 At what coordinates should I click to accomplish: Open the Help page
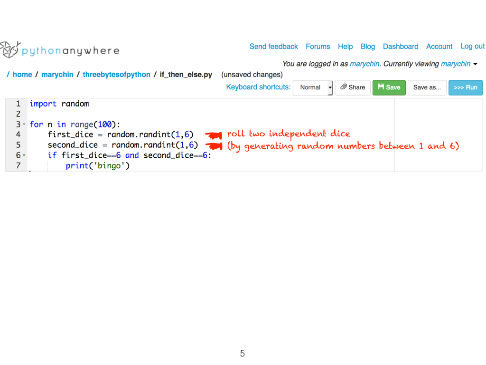(x=345, y=47)
